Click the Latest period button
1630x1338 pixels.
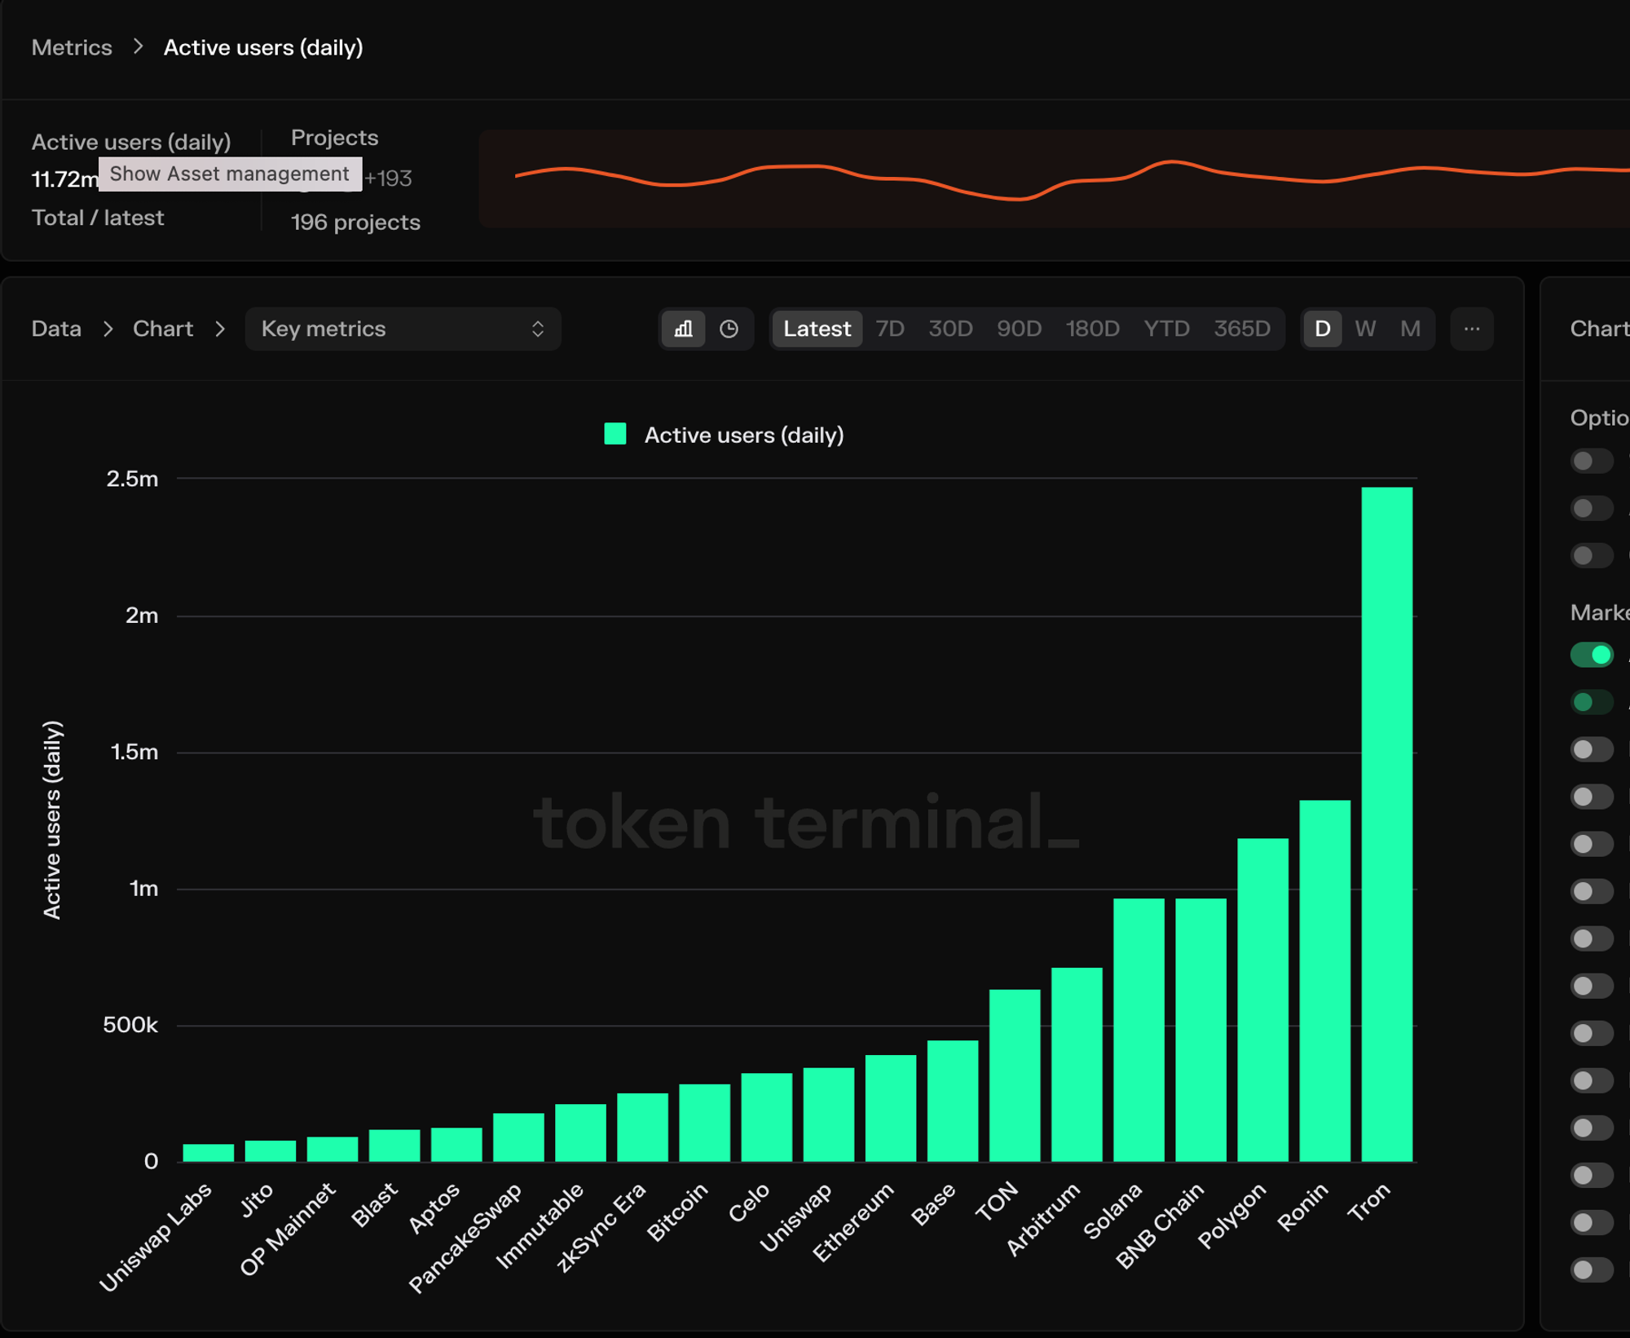815,329
